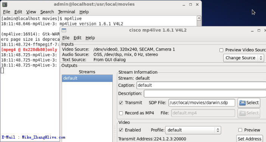Select default stream in Streams list

(x=87, y=78)
